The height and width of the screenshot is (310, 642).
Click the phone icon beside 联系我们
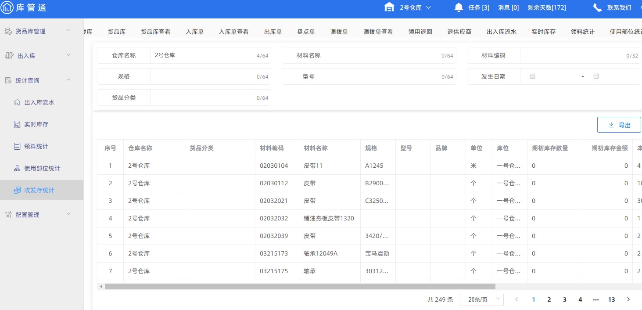(597, 7)
